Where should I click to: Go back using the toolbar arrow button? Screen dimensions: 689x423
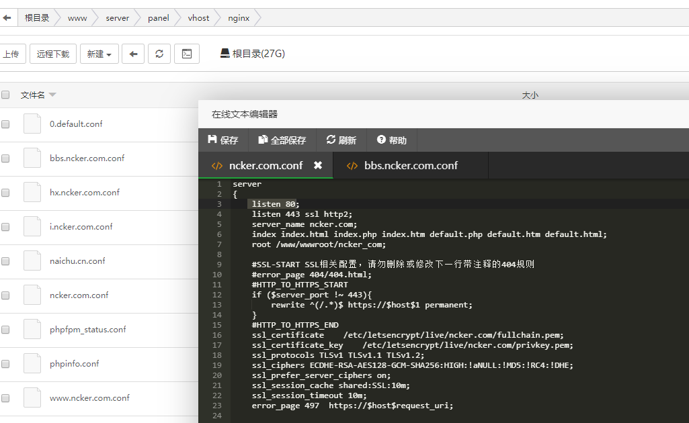133,54
